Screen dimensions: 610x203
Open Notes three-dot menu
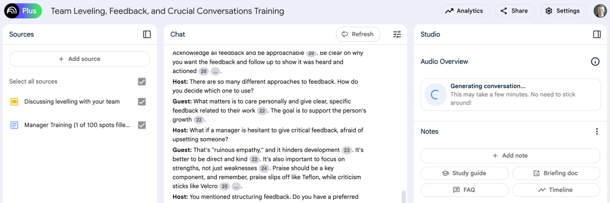597,132
